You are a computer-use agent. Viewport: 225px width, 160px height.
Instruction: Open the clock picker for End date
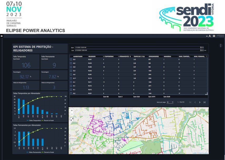point(203,50)
